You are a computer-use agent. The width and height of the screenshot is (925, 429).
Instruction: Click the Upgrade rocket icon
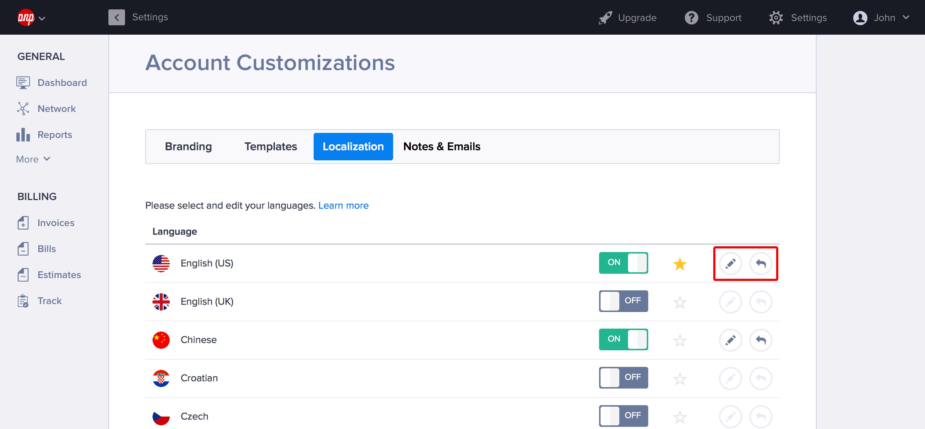[605, 18]
